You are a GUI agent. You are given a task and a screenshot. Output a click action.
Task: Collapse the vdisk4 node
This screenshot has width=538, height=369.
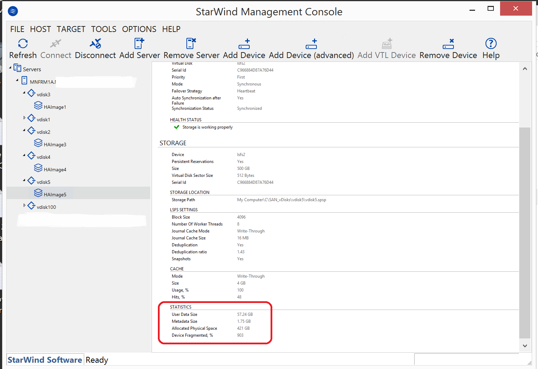pyautogui.click(x=24, y=155)
